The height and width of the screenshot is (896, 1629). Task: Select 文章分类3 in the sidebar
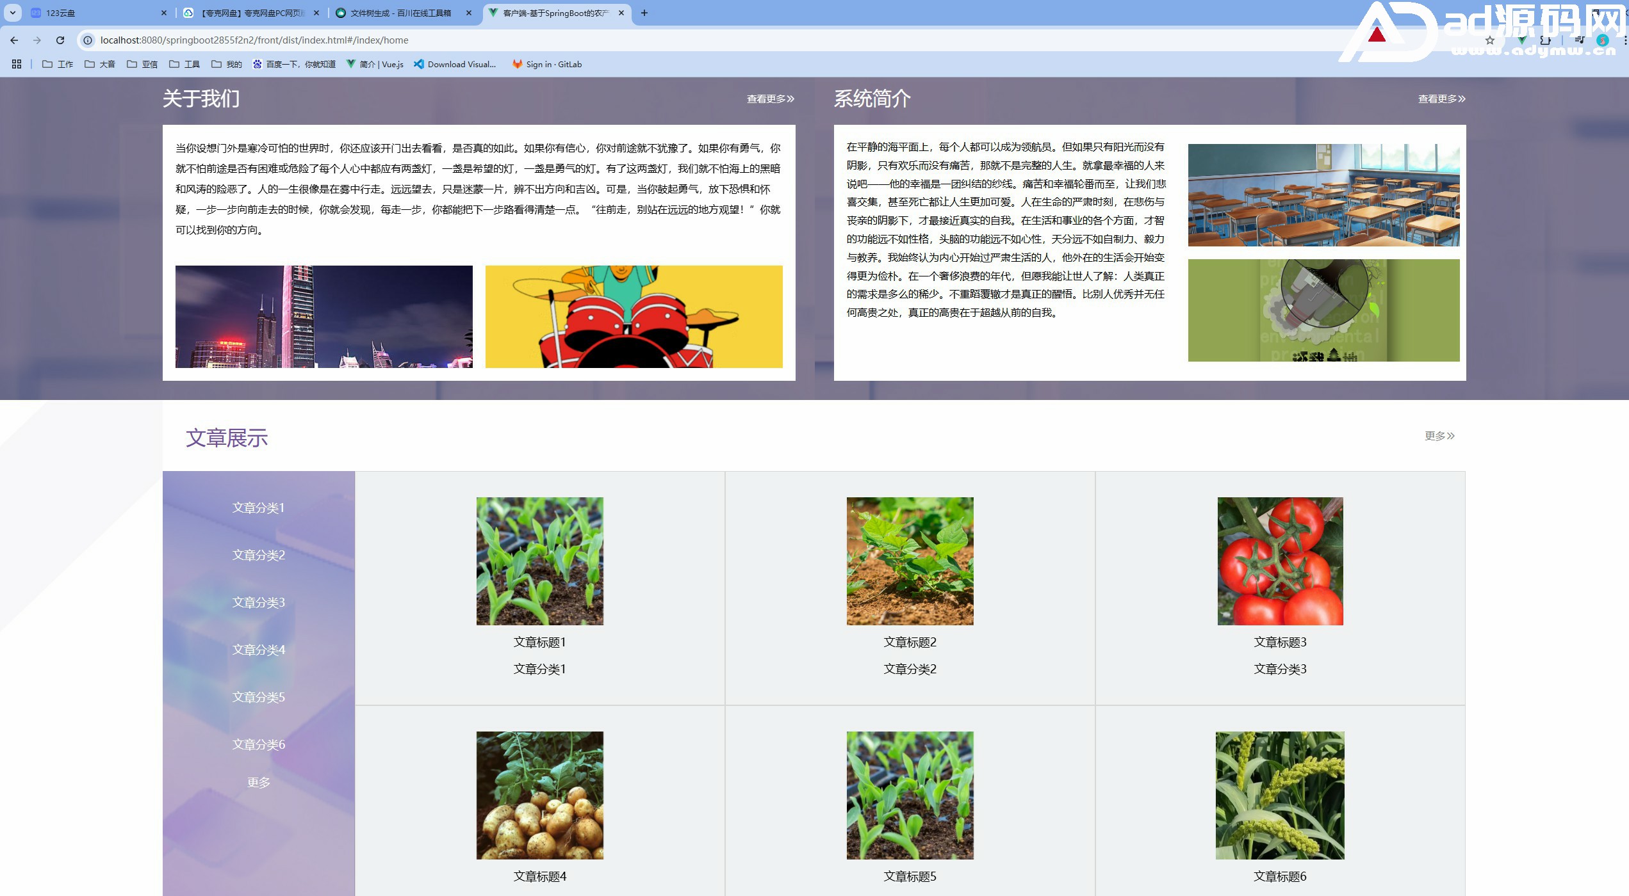coord(258,602)
